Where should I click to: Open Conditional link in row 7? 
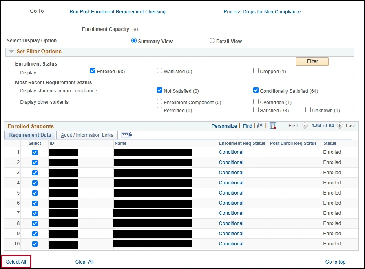[231, 213]
